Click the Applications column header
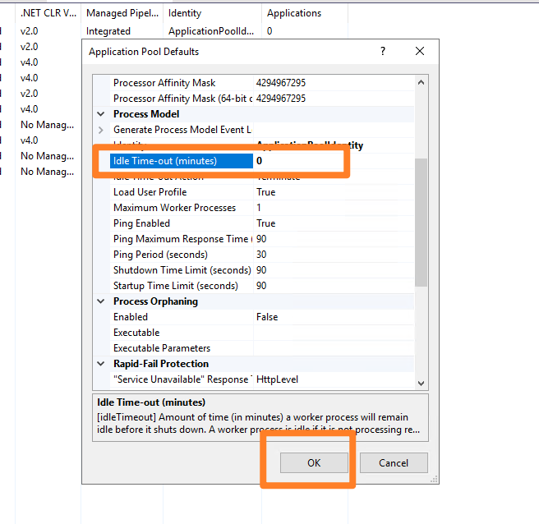 coord(294,13)
